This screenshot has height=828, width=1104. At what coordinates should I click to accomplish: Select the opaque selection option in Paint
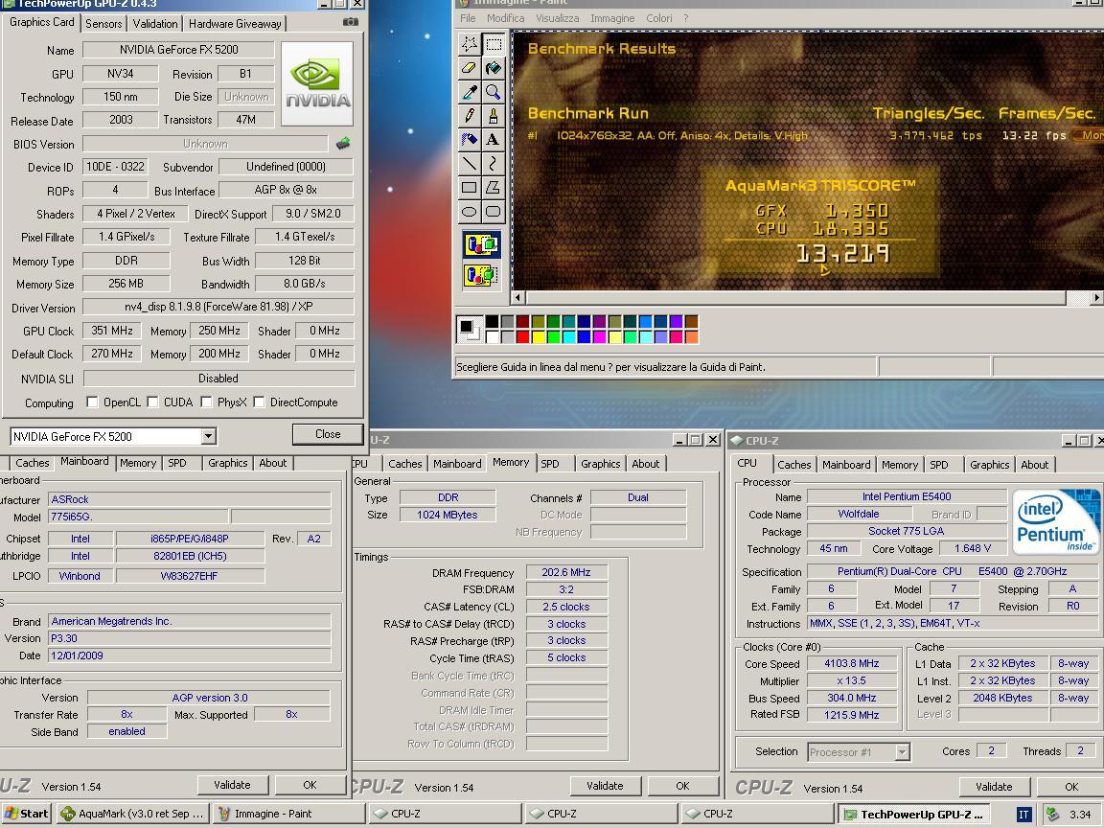click(482, 245)
